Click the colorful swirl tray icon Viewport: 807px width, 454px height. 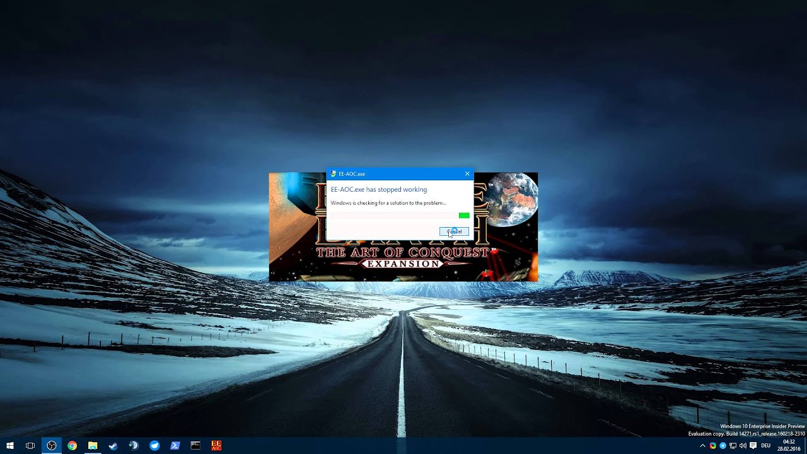coord(713,446)
